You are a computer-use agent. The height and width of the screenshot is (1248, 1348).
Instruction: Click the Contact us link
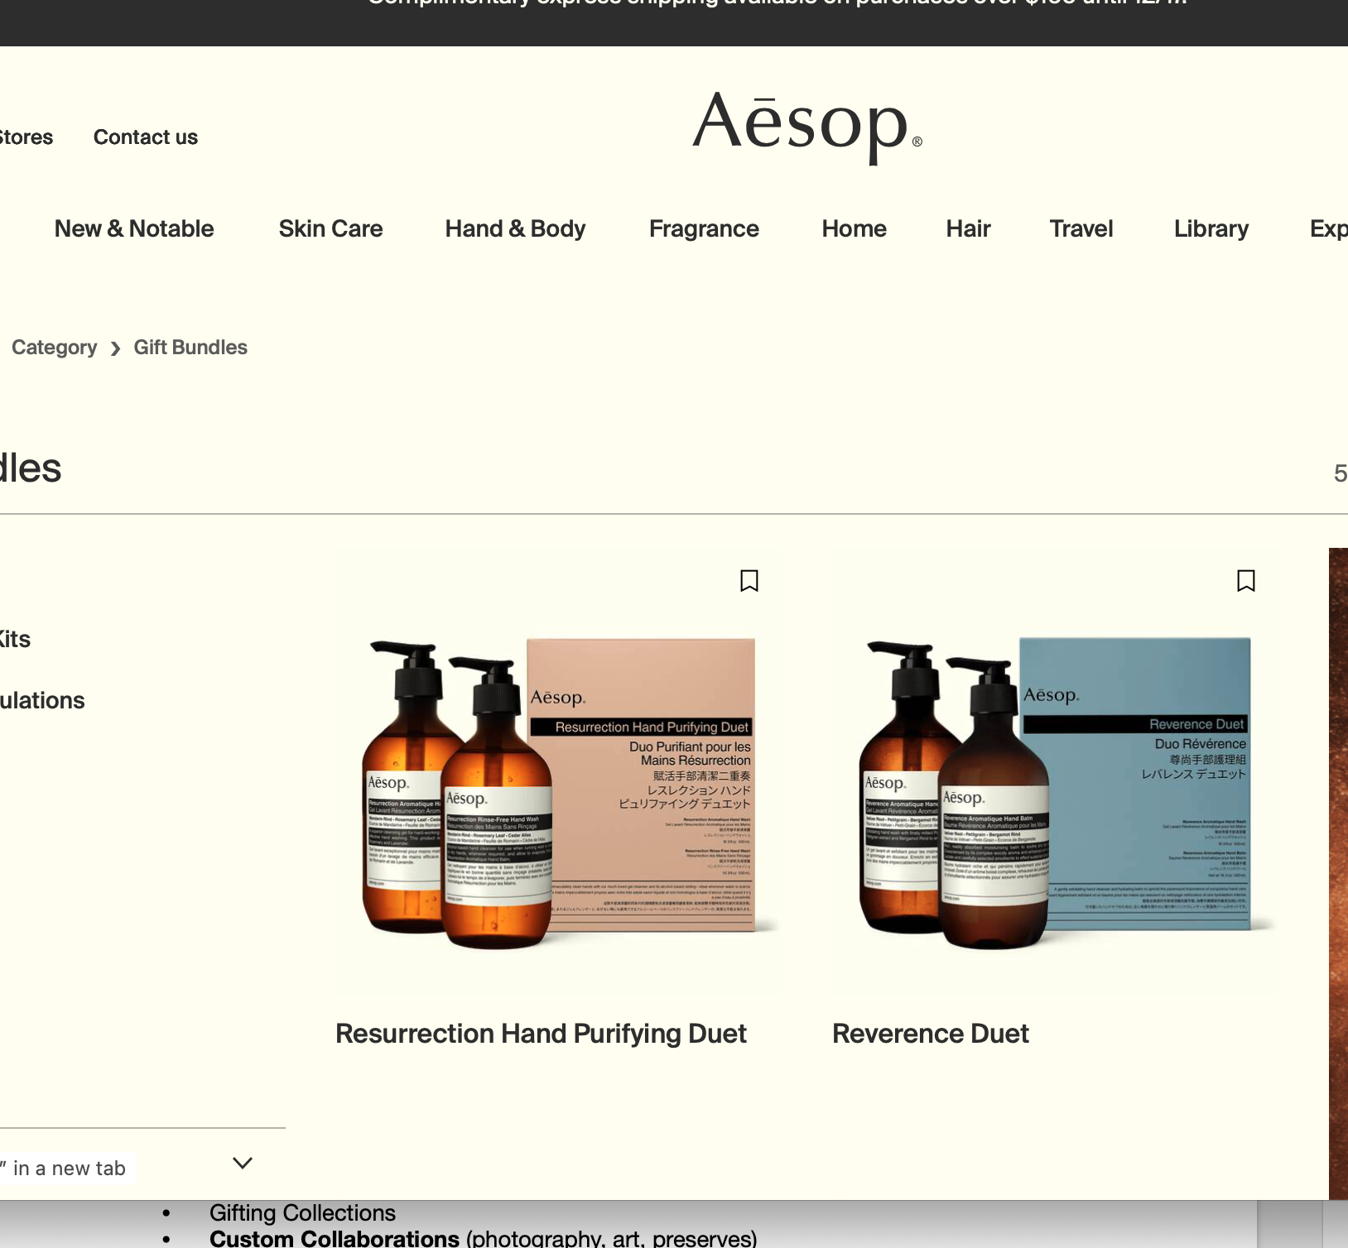[145, 137]
